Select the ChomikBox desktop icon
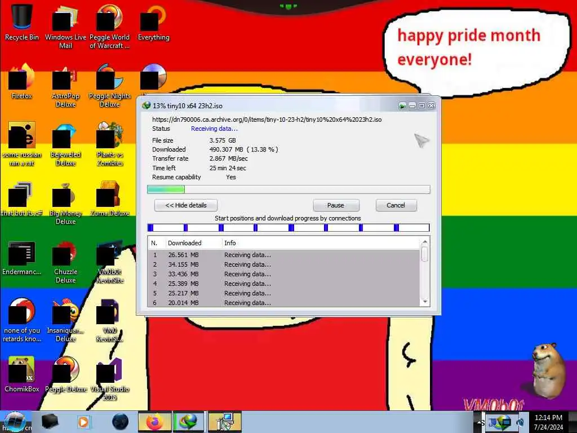This screenshot has width=577, height=433. 22,374
